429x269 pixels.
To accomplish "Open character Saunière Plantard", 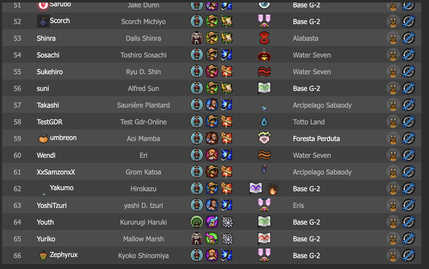I will pyautogui.click(x=143, y=105).
